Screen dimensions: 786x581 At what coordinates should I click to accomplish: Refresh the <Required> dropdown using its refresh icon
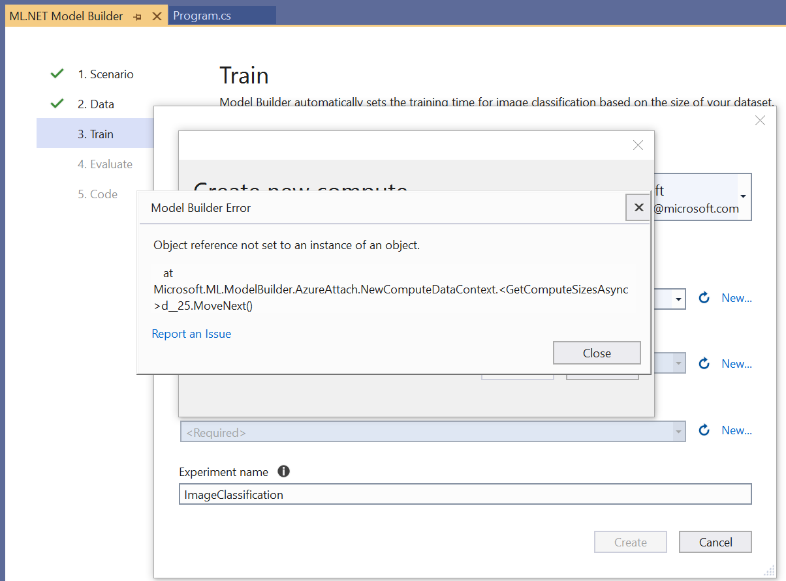tap(704, 430)
